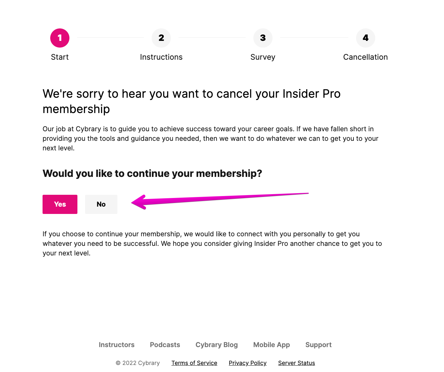Check the Server Status link
Screen dimensions: 444x372
coord(297,363)
